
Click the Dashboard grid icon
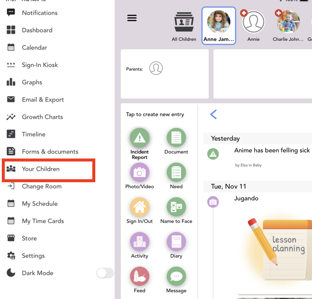coord(11,30)
